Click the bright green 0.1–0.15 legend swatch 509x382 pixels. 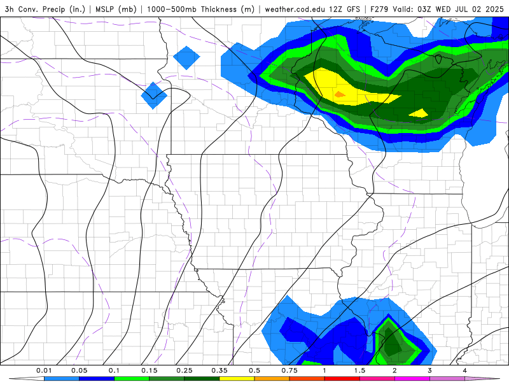(132, 379)
